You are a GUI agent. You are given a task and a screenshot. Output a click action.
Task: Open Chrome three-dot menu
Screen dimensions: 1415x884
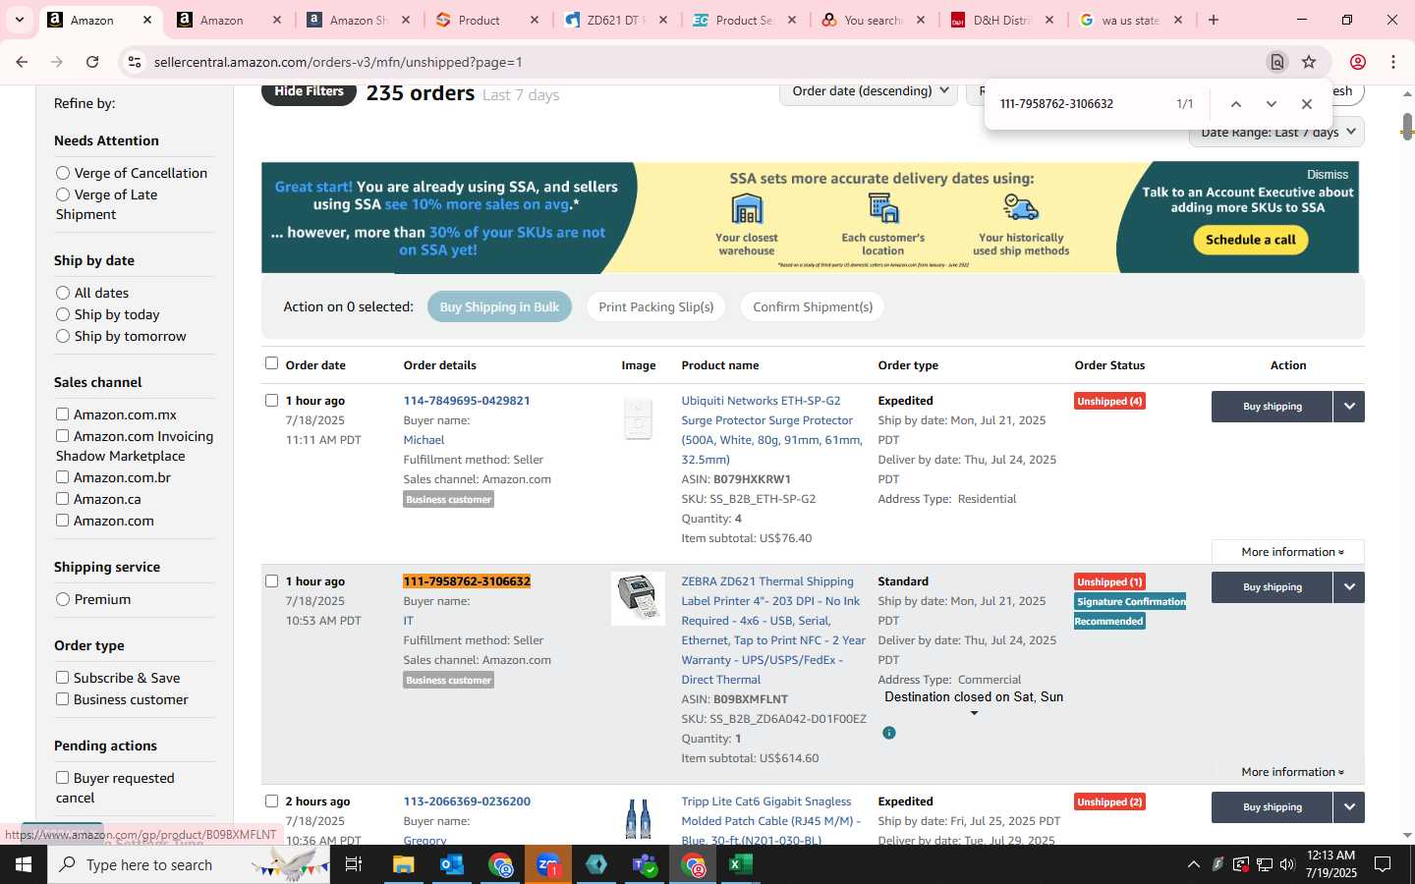click(1393, 62)
